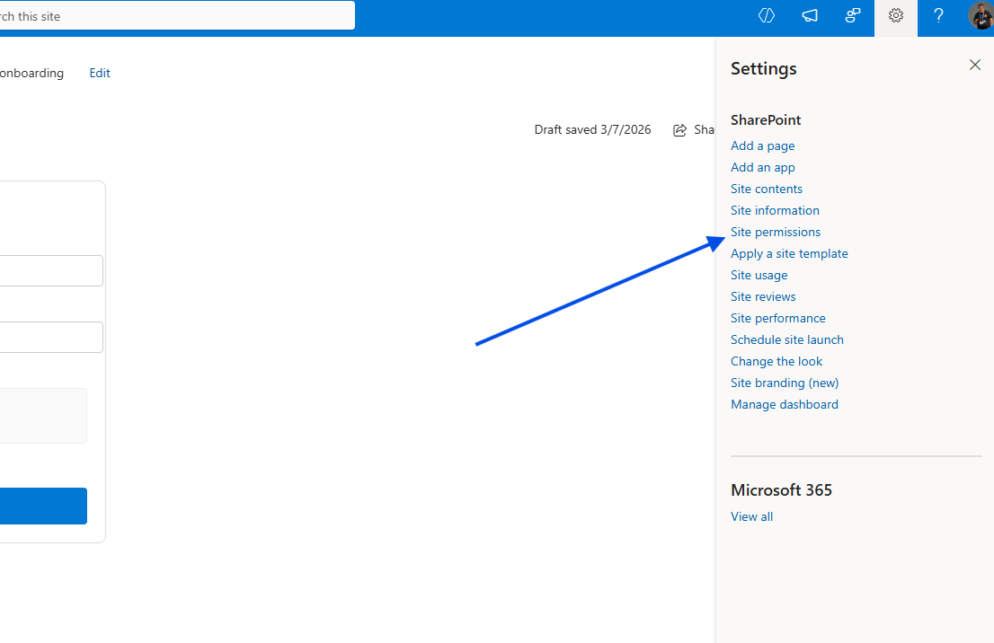Select Add an app
Screen dimensions: 994x643
coord(762,167)
